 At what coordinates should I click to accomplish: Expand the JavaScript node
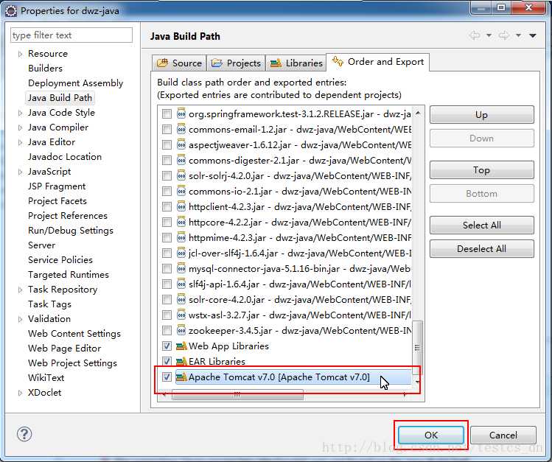pyautogui.click(x=20, y=172)
